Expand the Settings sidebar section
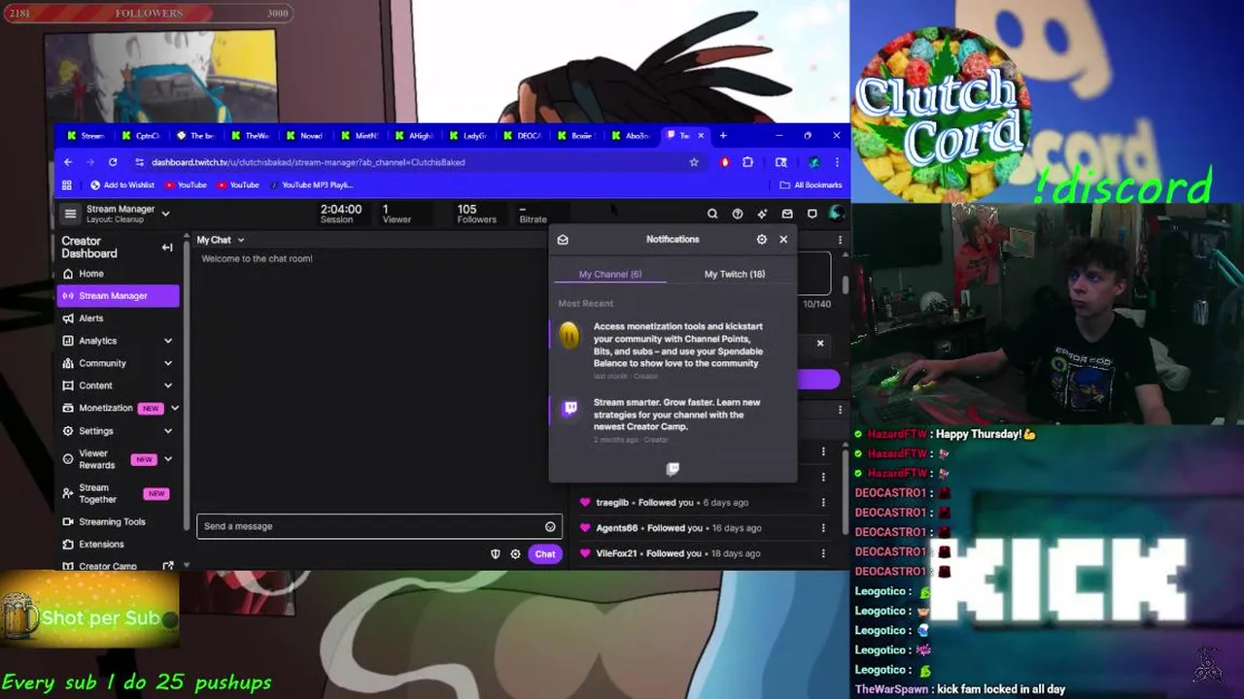 click(x=168, y=431)
